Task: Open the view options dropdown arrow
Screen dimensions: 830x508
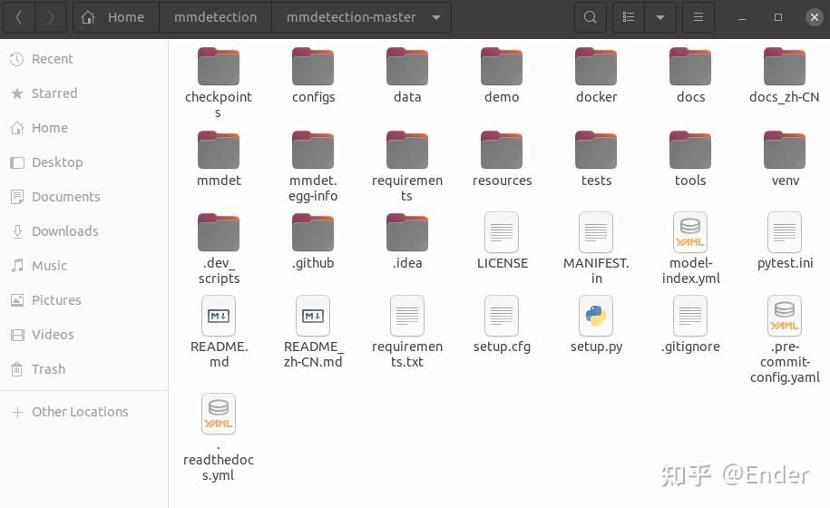Action: click(x=660, y=17)
